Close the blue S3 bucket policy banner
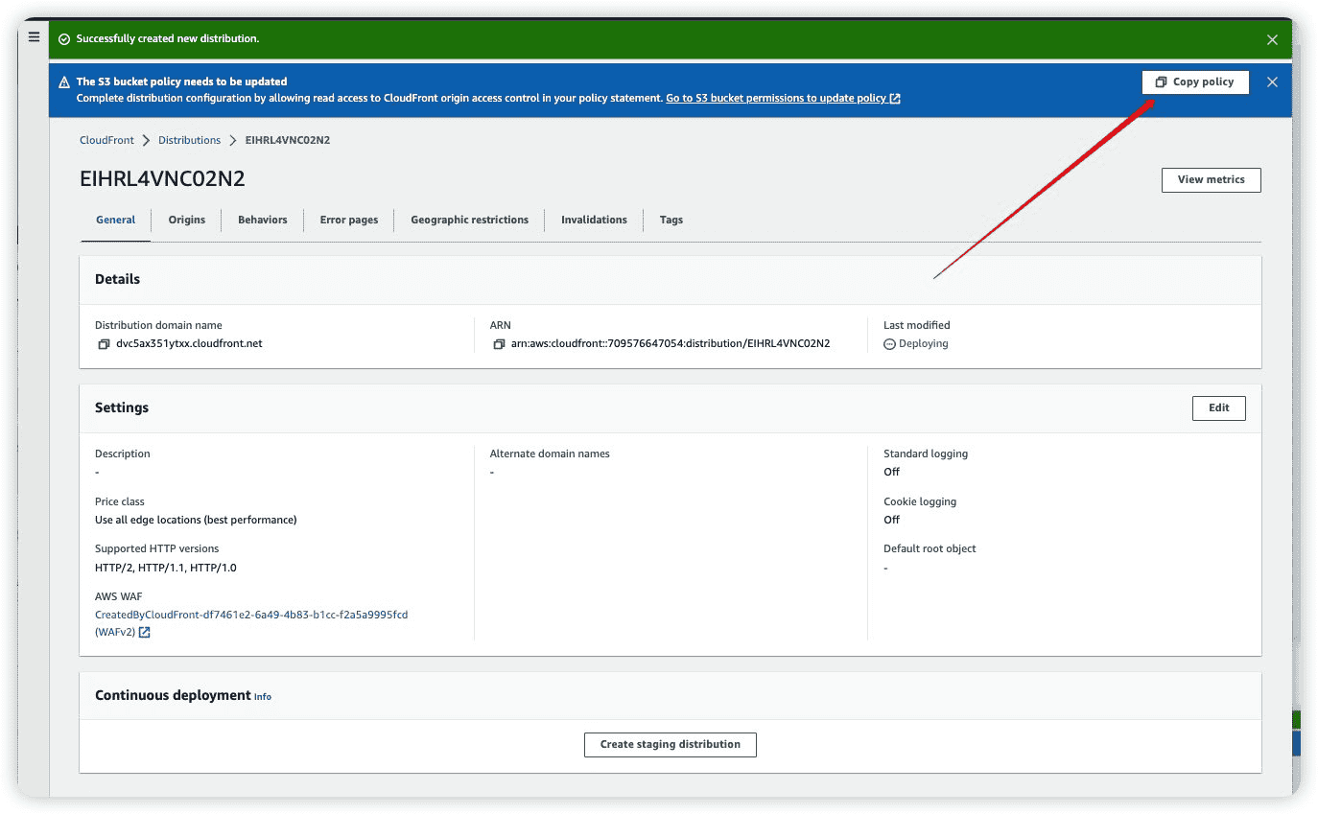Viewport: 1318px width, 814px height. [x=1272, y=82]
